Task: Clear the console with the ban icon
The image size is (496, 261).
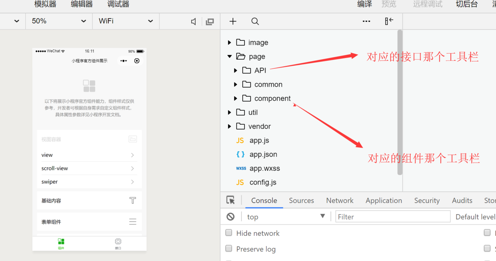Action: [x=230, y=217]
